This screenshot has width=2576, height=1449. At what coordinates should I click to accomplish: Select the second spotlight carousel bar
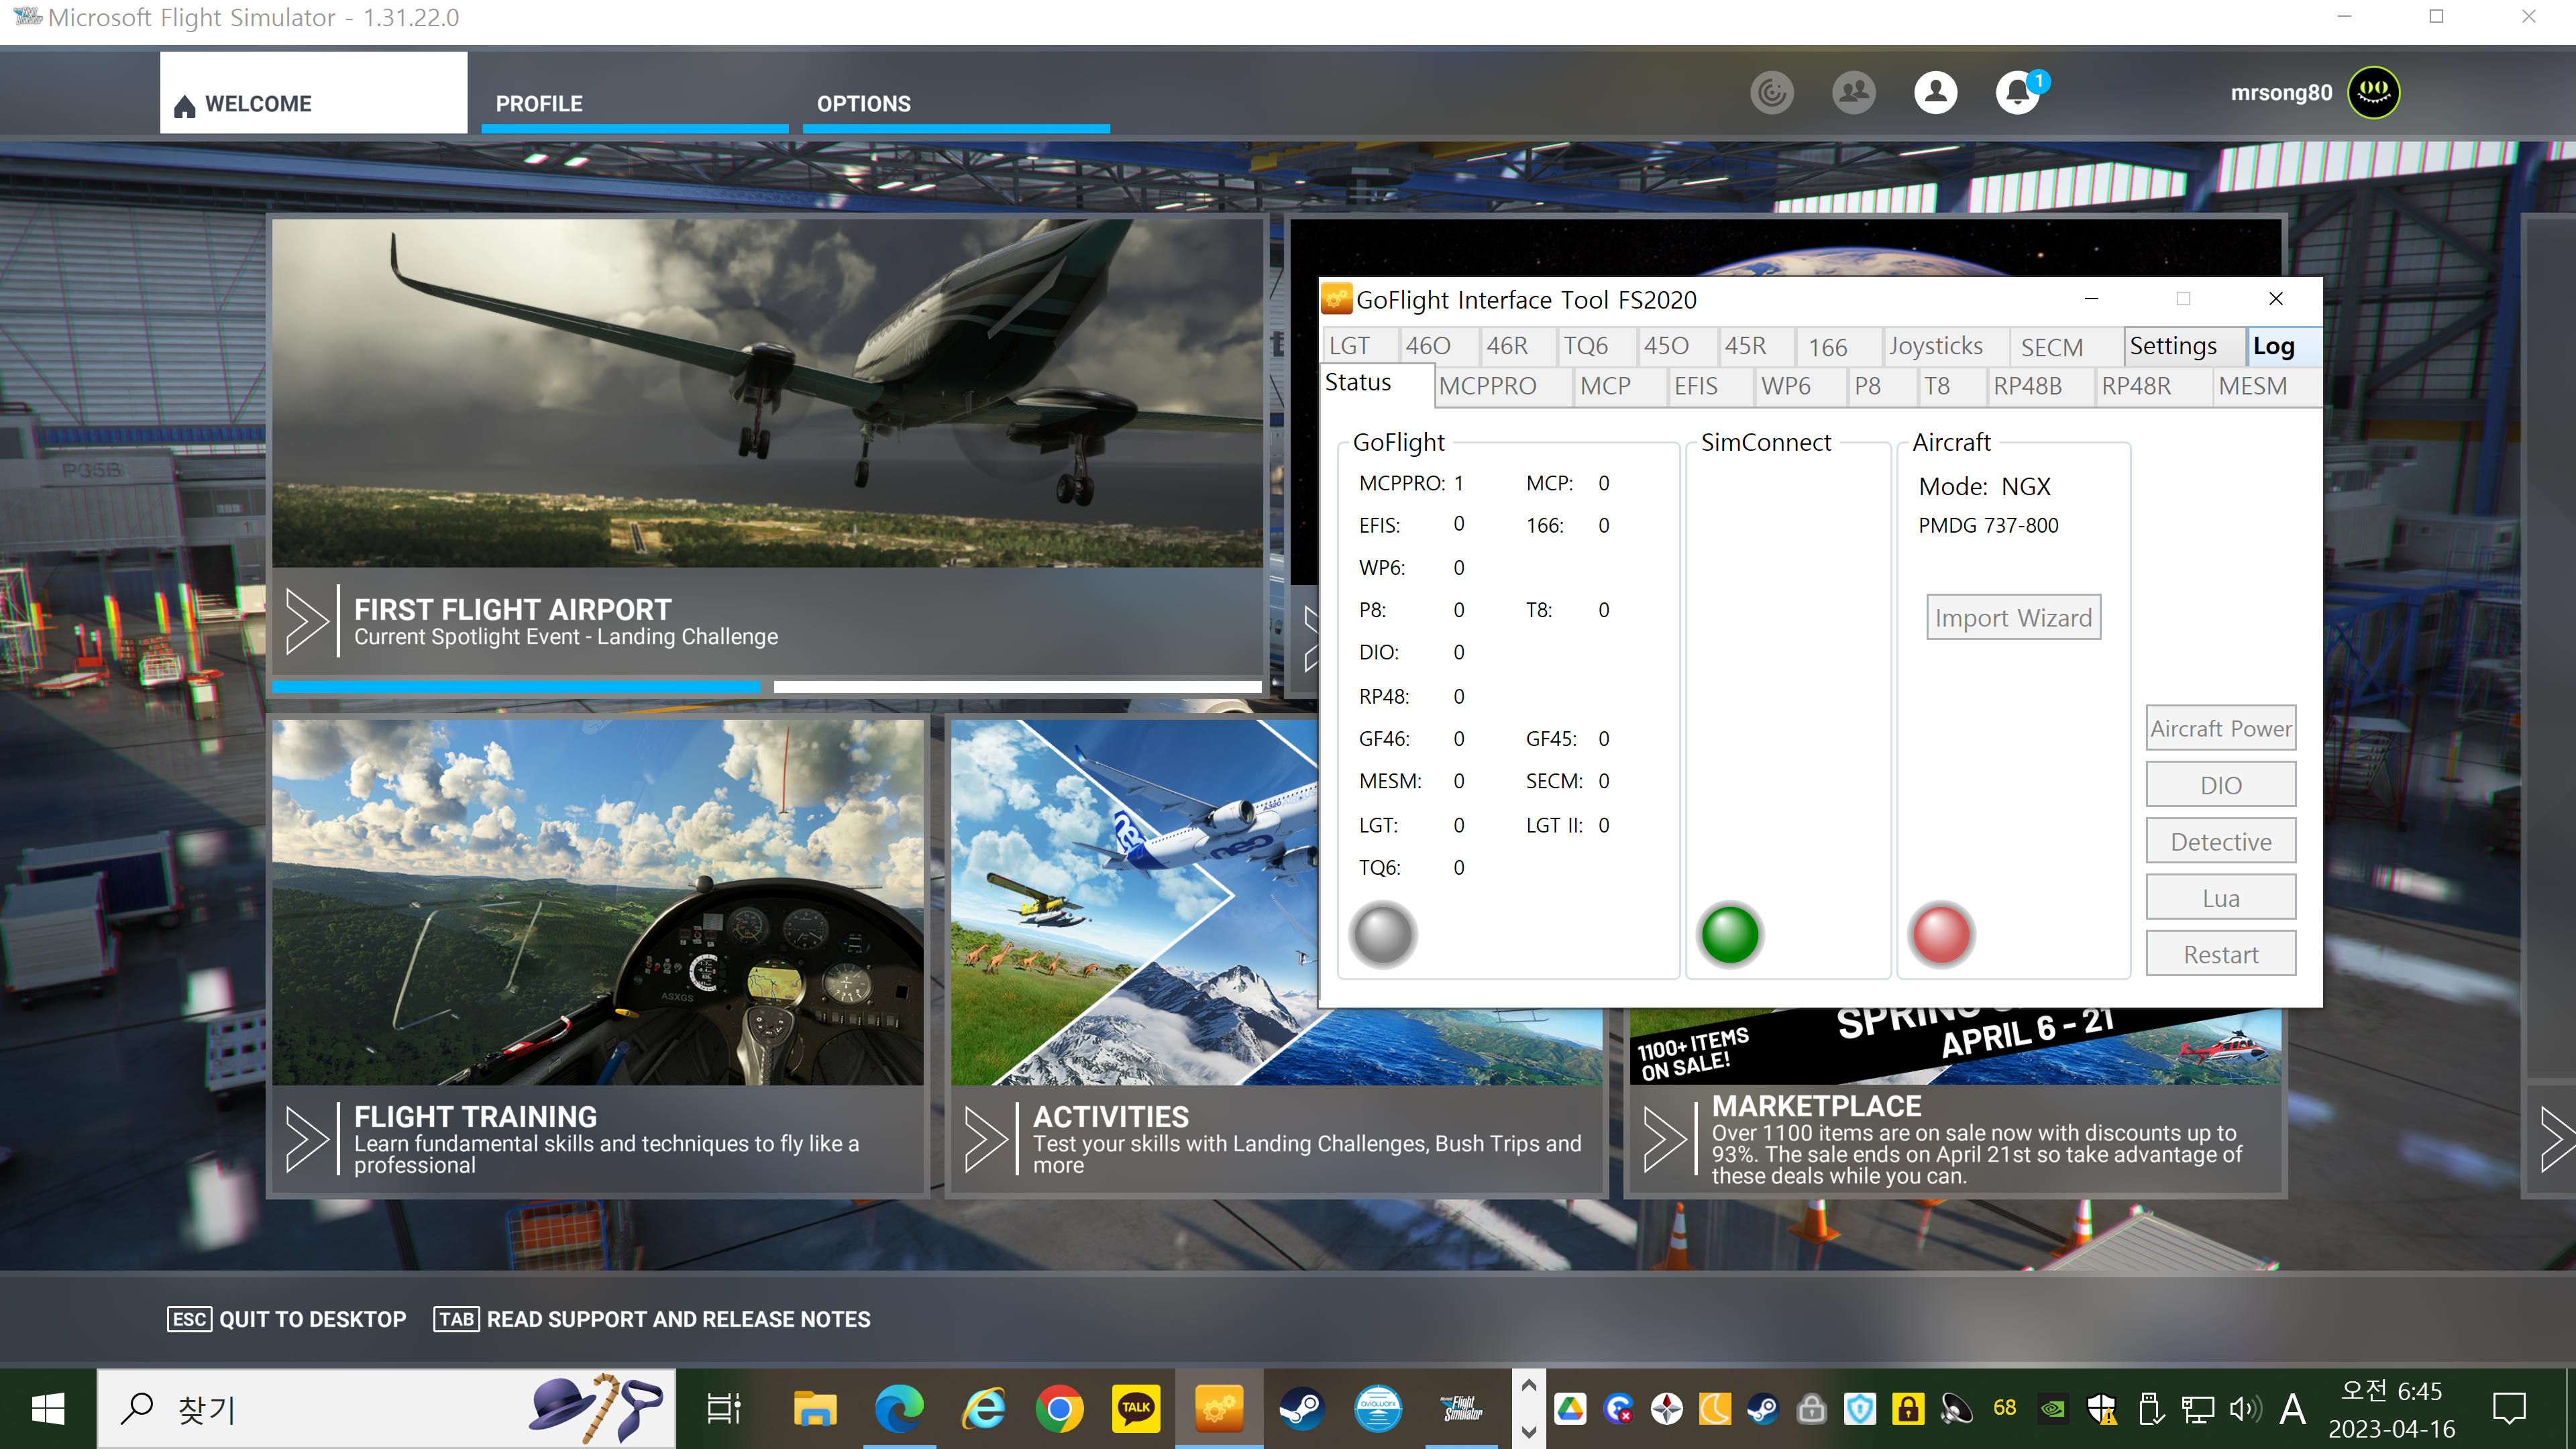(1017, 687)
